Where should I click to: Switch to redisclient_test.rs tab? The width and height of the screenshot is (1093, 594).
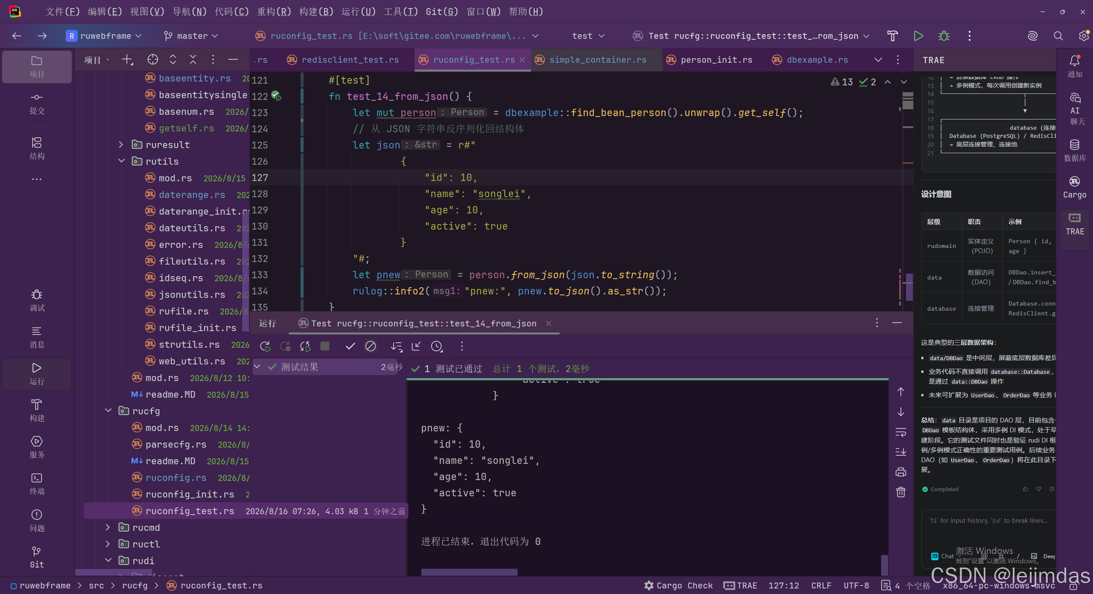tap(343, 60)
